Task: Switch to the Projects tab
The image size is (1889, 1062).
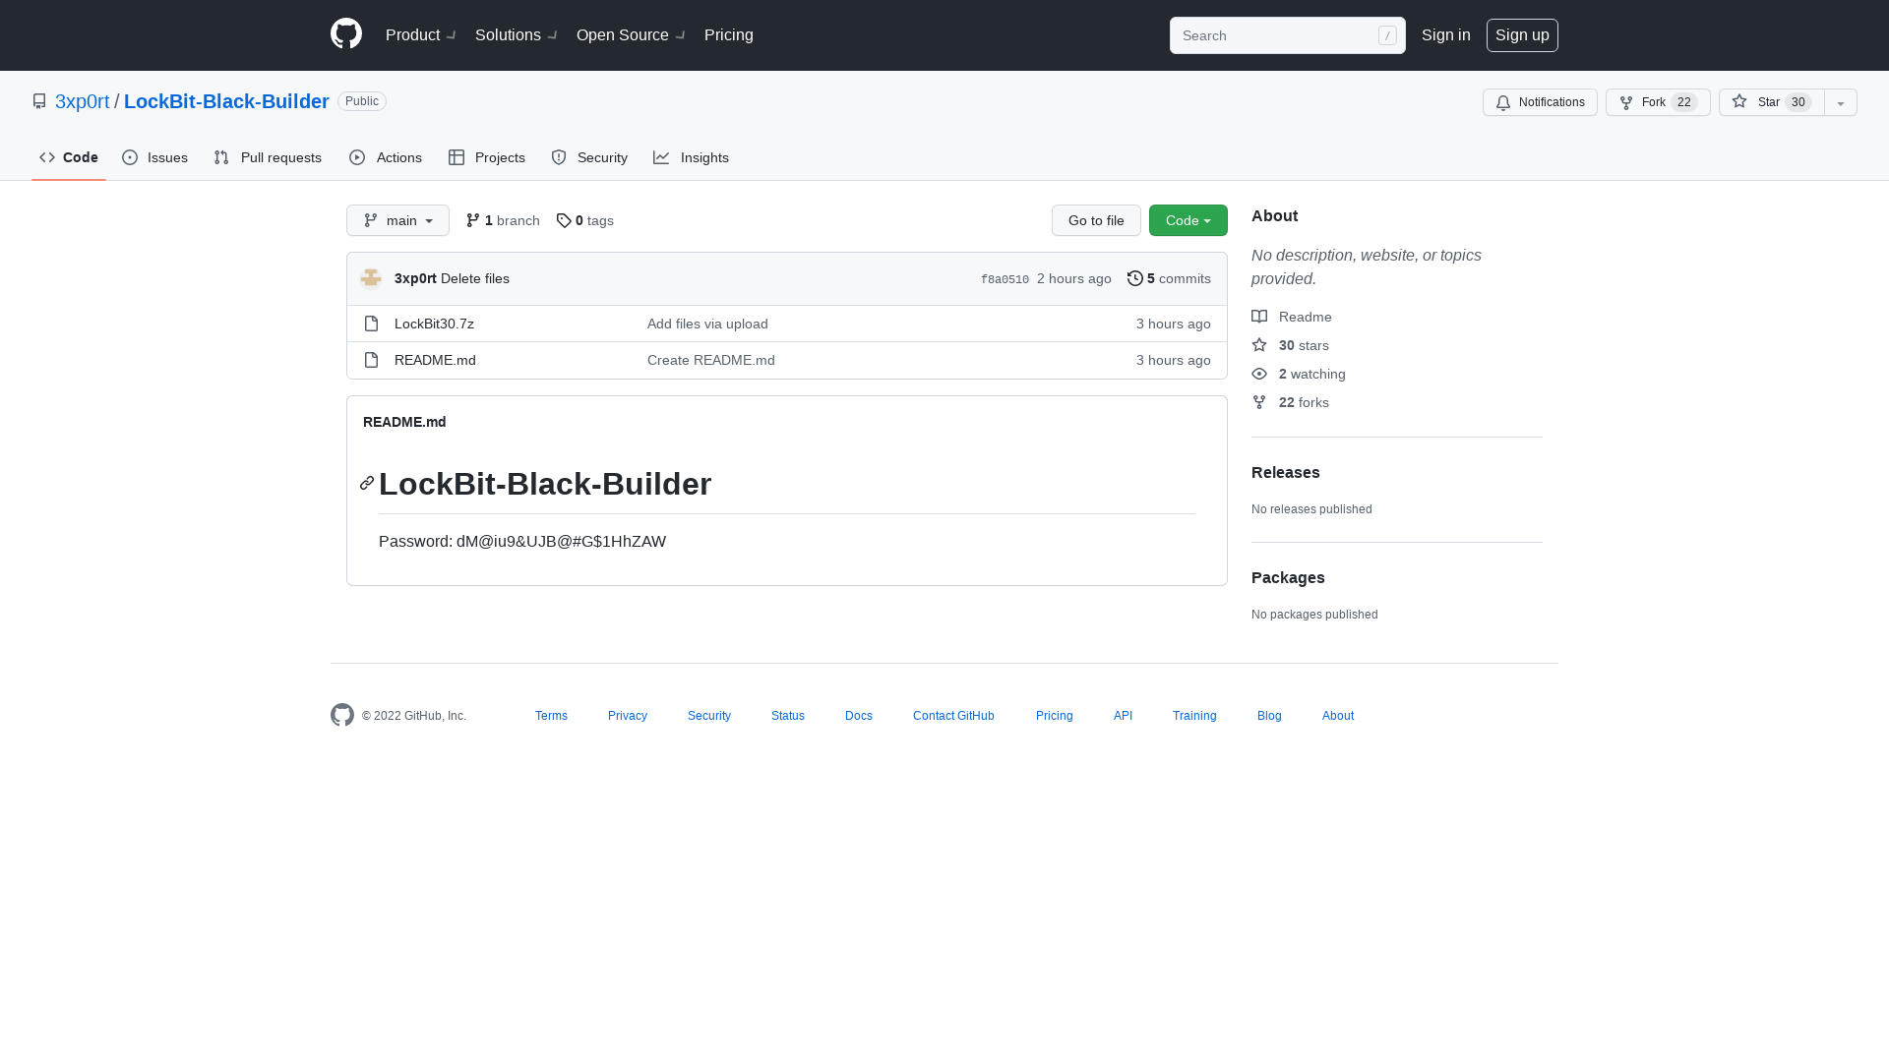Action: coord(486,157)
